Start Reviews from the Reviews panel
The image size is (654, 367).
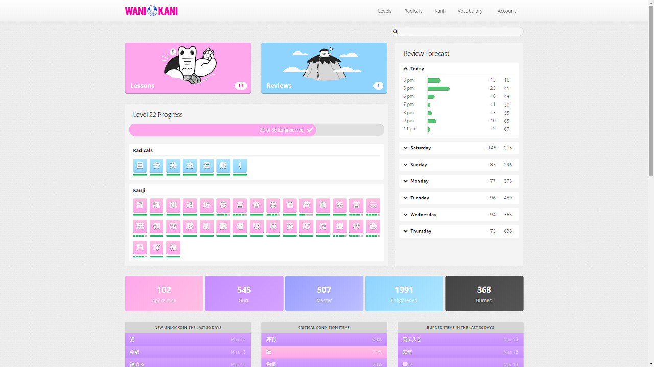[x=324, y=68]
